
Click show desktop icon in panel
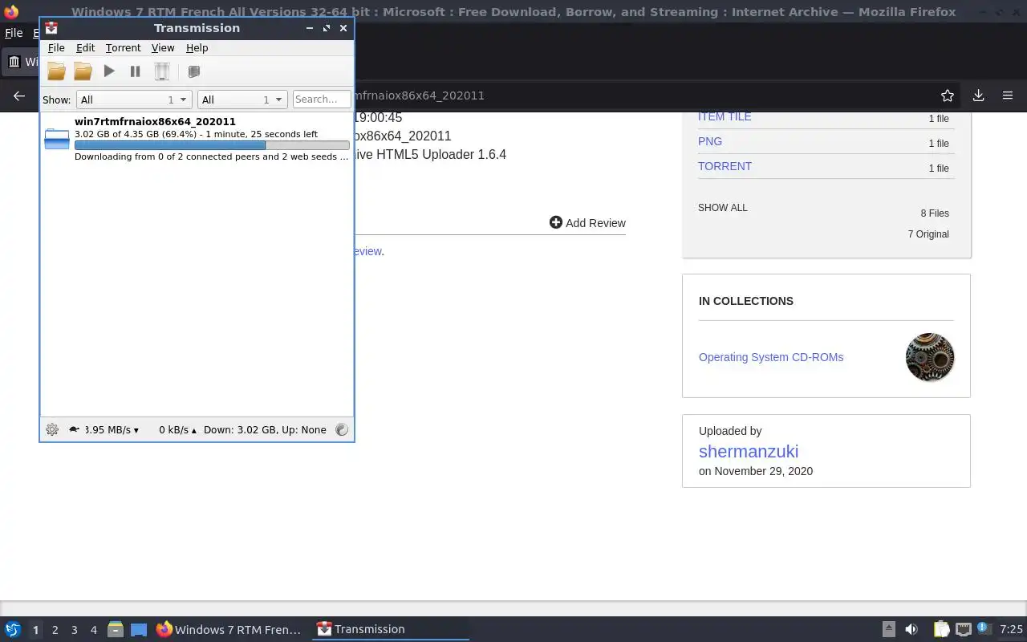[139, 630]
